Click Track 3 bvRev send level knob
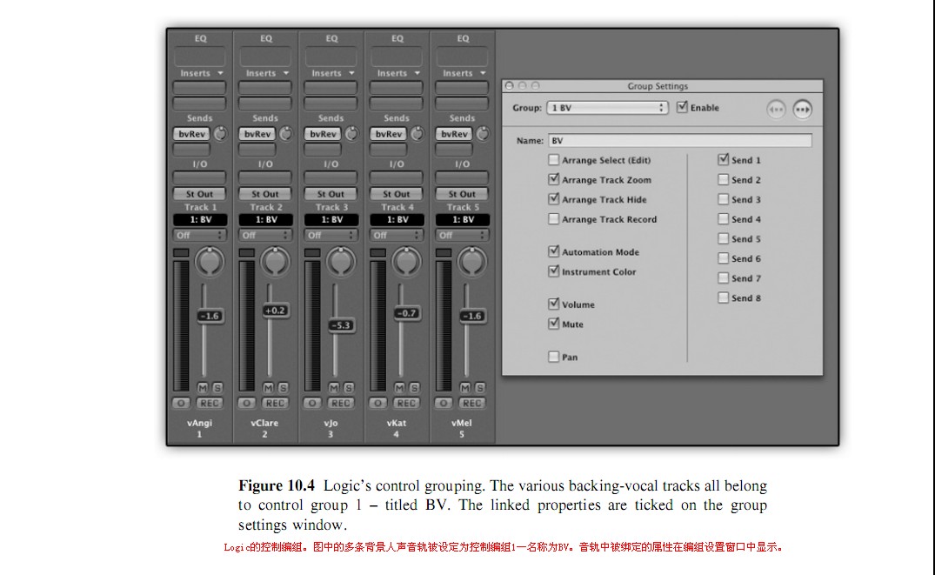Viewport: 935px width, 575px height. click(x=351, y=134)
